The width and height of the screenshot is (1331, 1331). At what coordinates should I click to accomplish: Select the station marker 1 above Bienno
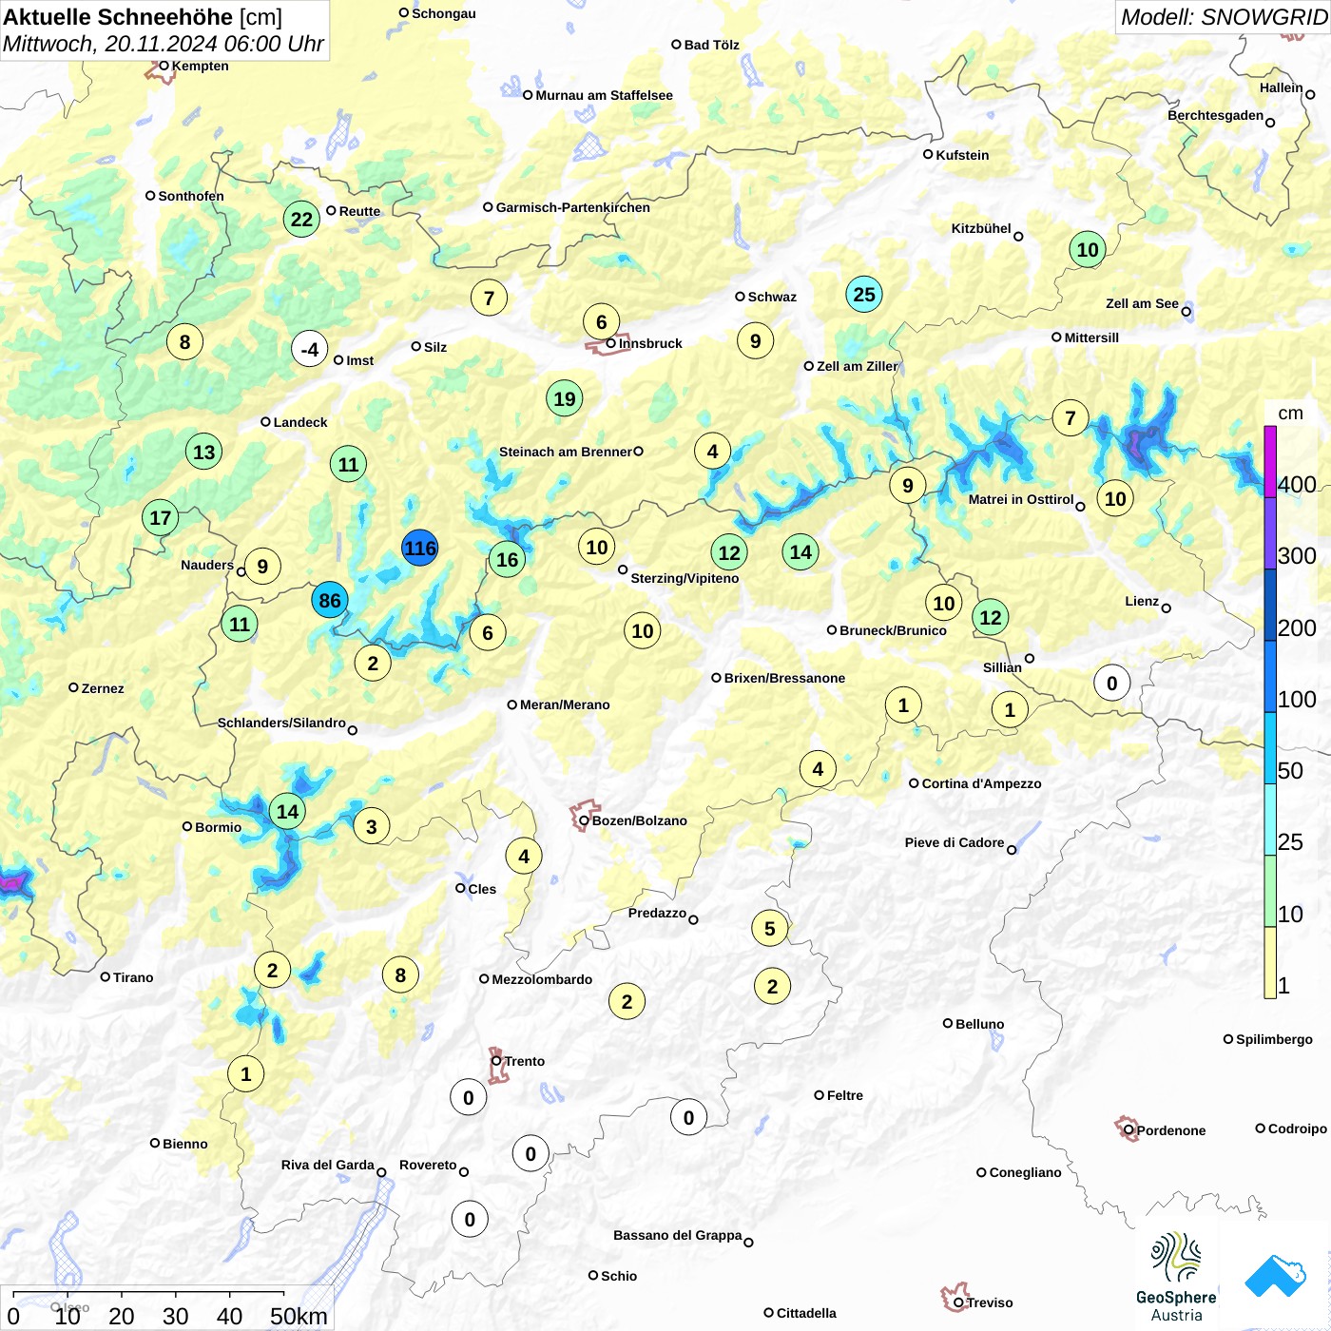point(246,1074)
